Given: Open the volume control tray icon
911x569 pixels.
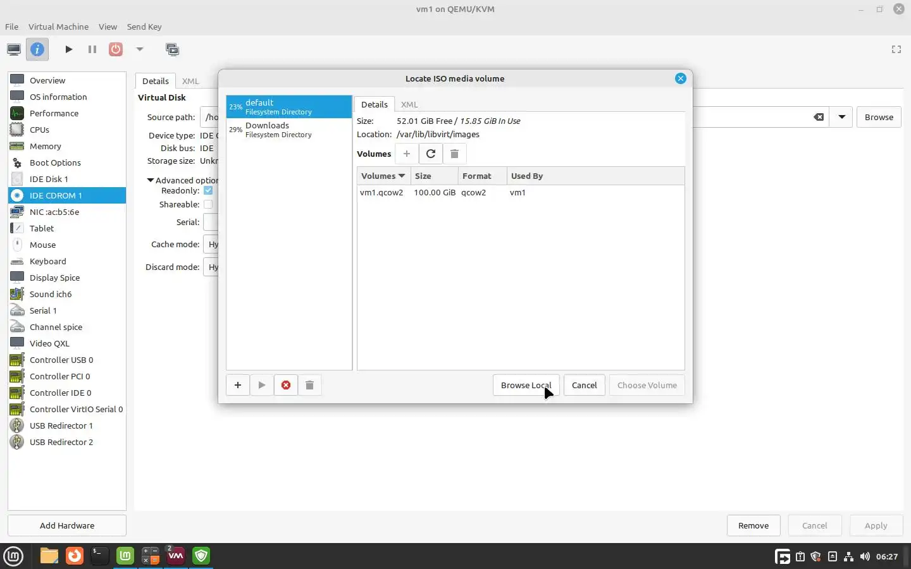Looking at the screenshot, I should click(865, 556).
